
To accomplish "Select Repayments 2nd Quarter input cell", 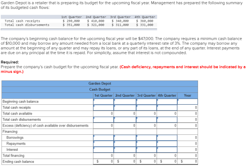I will tap(125, 144).
